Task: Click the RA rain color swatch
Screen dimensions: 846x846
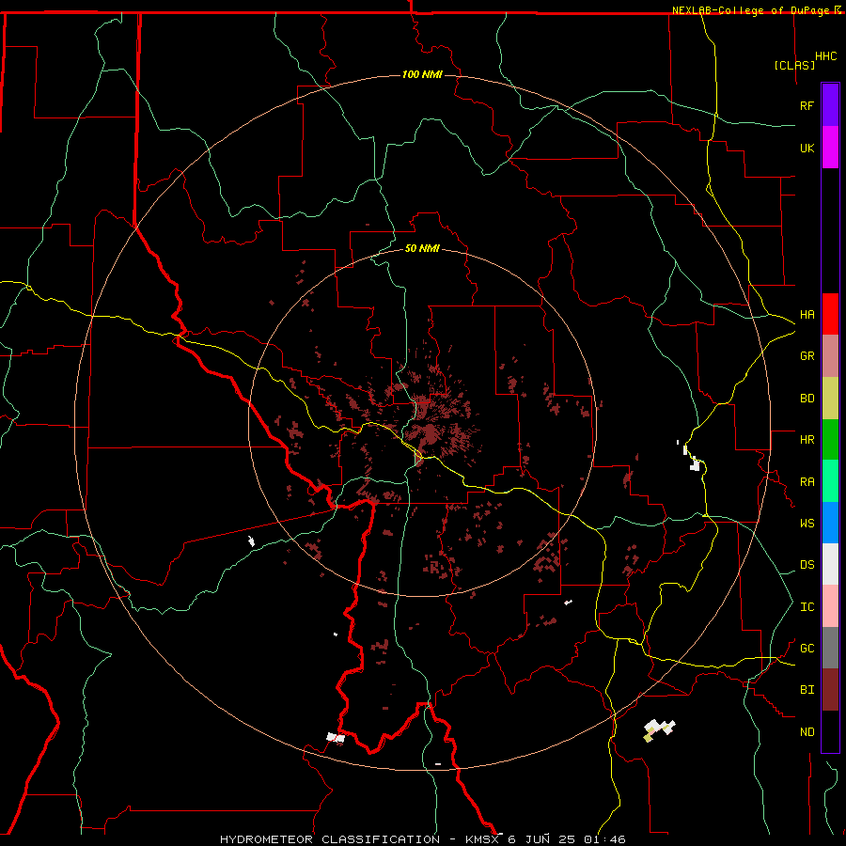Action: pyautogui.click(x=830, y=481)
